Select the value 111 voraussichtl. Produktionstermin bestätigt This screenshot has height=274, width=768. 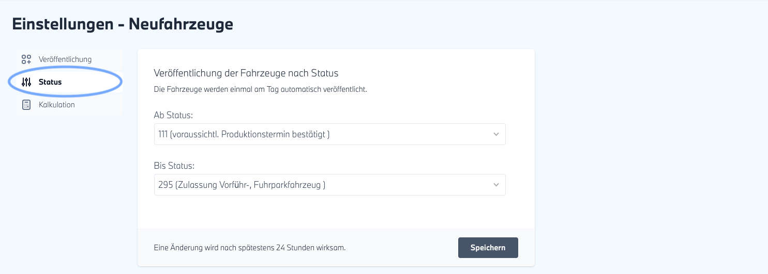(244, 134)
